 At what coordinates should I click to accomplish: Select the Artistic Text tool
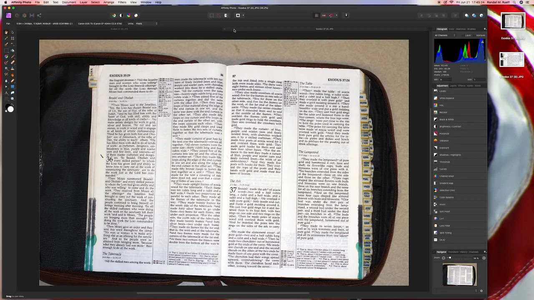click(x=6, y=93)
